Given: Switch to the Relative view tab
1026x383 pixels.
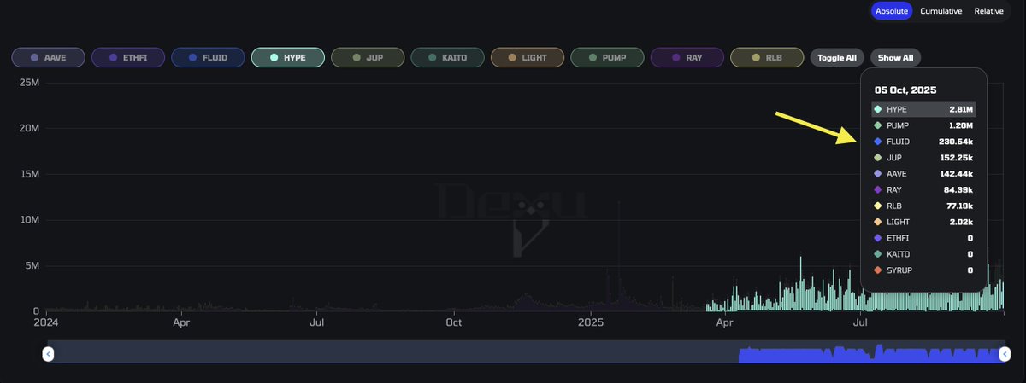Looking at the screenshot, I should [x=988, y=11].
